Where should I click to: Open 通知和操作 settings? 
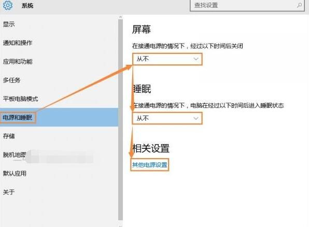click(x=18, y=43)
